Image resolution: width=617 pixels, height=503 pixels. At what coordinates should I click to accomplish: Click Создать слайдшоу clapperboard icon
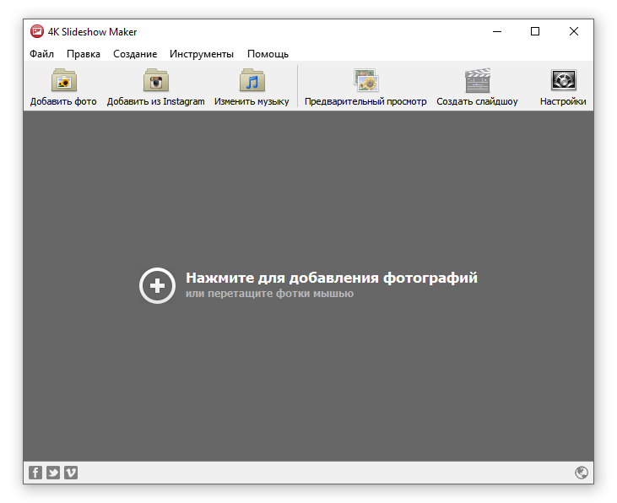click(x=477, y=80)
